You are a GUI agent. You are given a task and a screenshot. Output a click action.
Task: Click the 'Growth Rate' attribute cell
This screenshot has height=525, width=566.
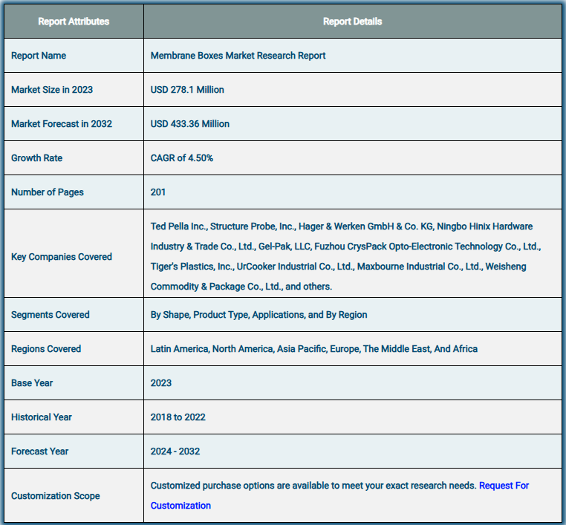74,158
